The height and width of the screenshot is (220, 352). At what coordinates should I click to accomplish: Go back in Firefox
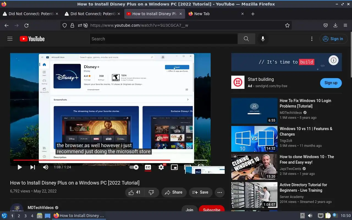[x=7, y=25]
